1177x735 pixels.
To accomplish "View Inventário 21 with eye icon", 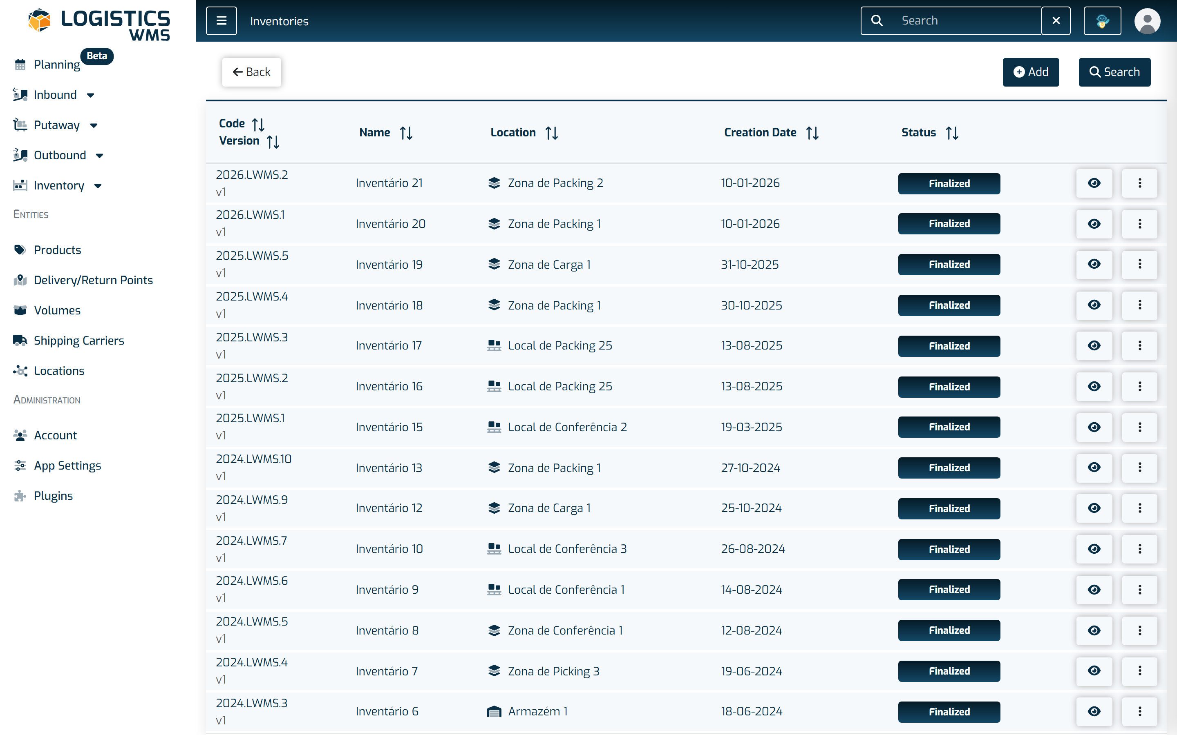I will [x=1094, y=183].
